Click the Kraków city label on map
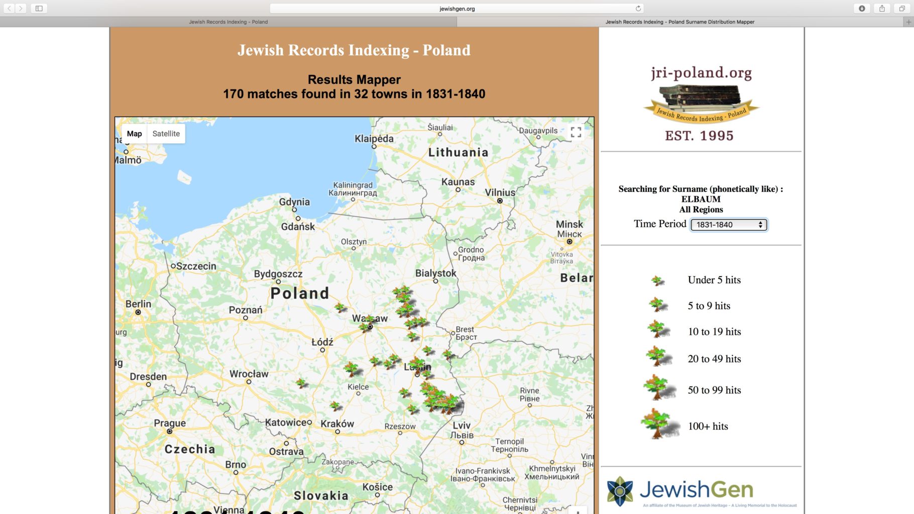 [337, 424]
